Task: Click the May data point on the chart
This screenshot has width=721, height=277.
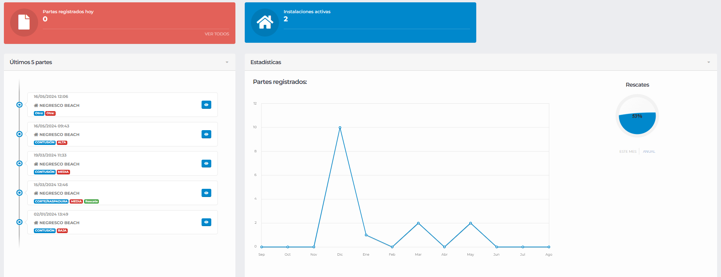Action: pos(470,223)
